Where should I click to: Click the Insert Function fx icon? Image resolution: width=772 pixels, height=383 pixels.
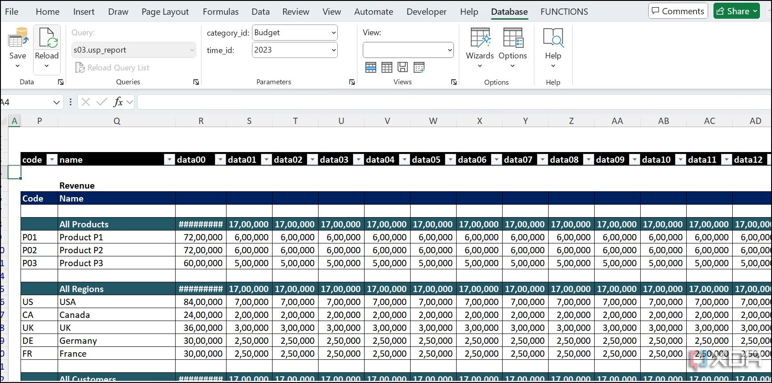coord(118,102)
